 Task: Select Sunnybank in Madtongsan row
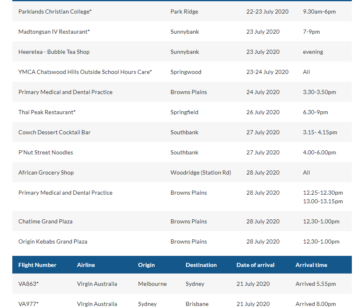[x=185, y=32]
